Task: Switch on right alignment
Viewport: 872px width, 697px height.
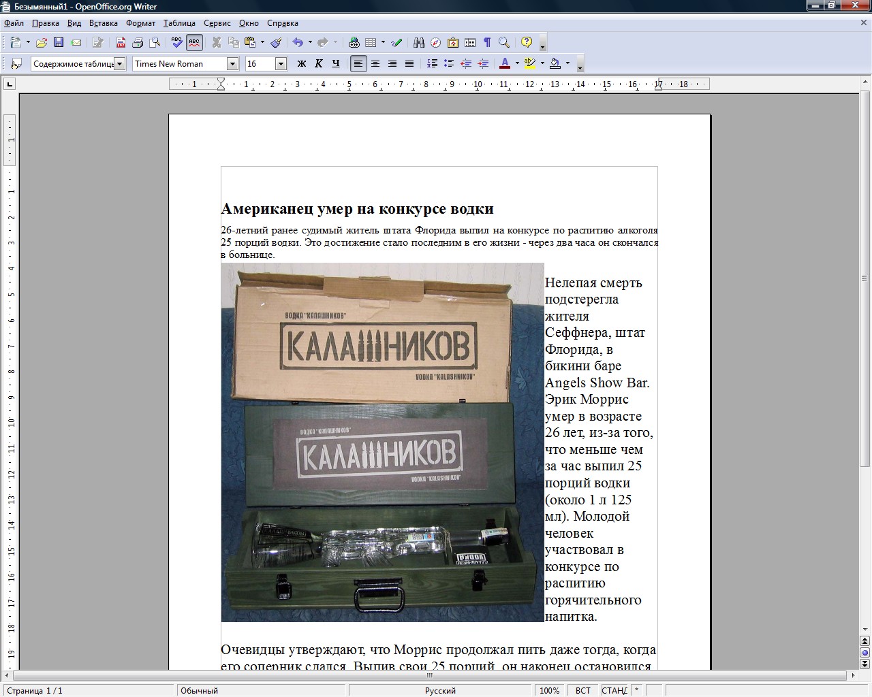Action: point(392,63)
